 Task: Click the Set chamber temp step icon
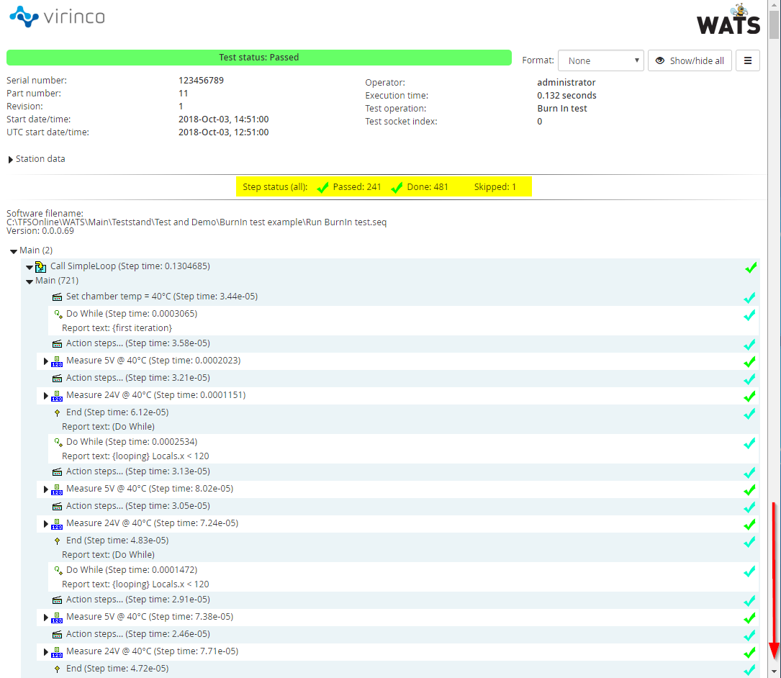(x=57, y=297)
